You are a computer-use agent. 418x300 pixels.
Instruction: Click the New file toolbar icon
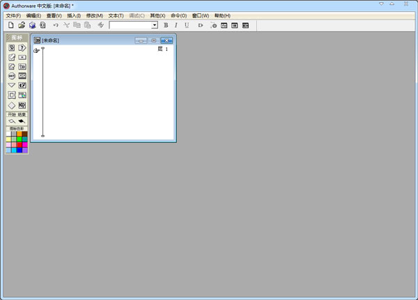[11, 25]
